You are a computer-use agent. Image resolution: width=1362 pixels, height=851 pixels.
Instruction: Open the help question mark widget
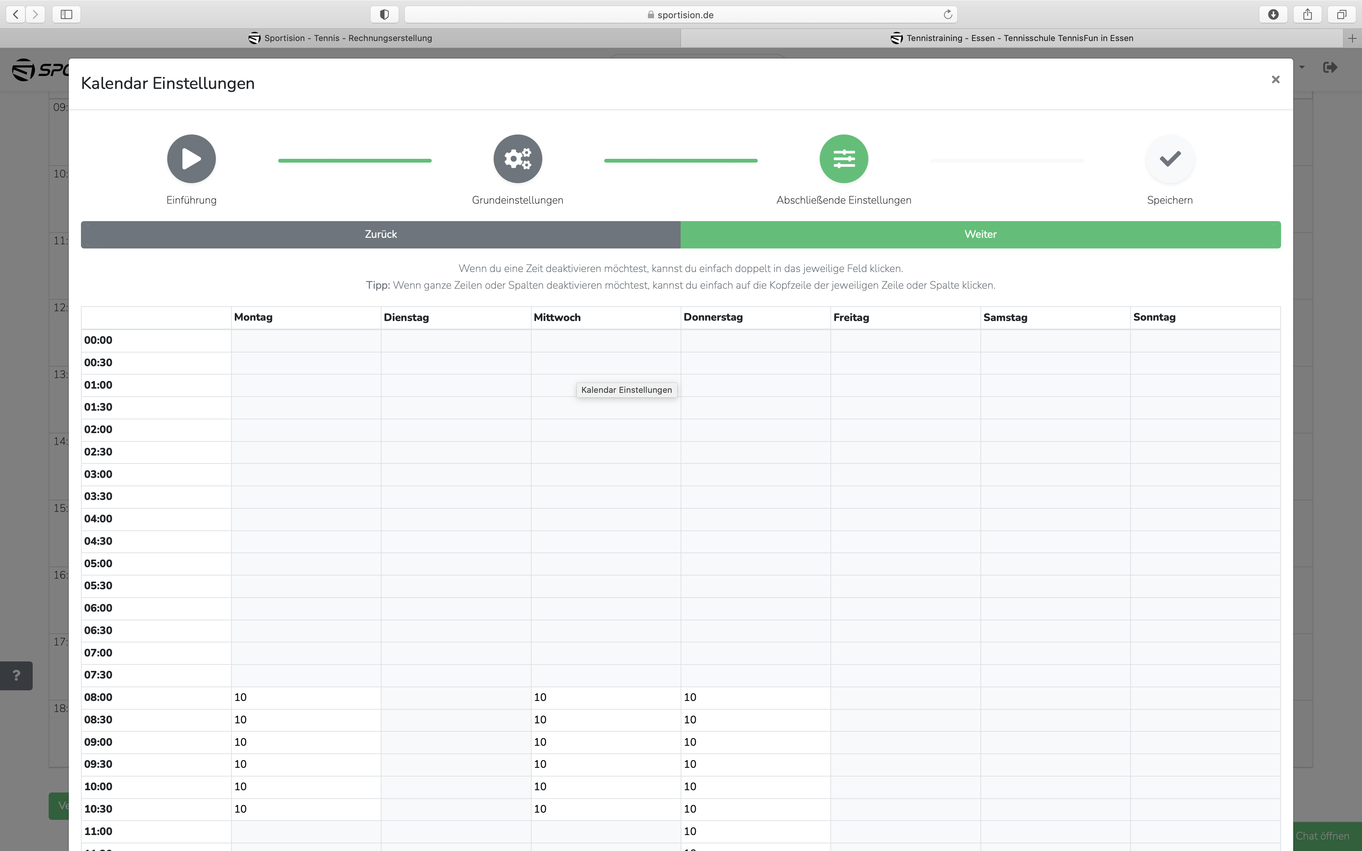pos(16,675)
